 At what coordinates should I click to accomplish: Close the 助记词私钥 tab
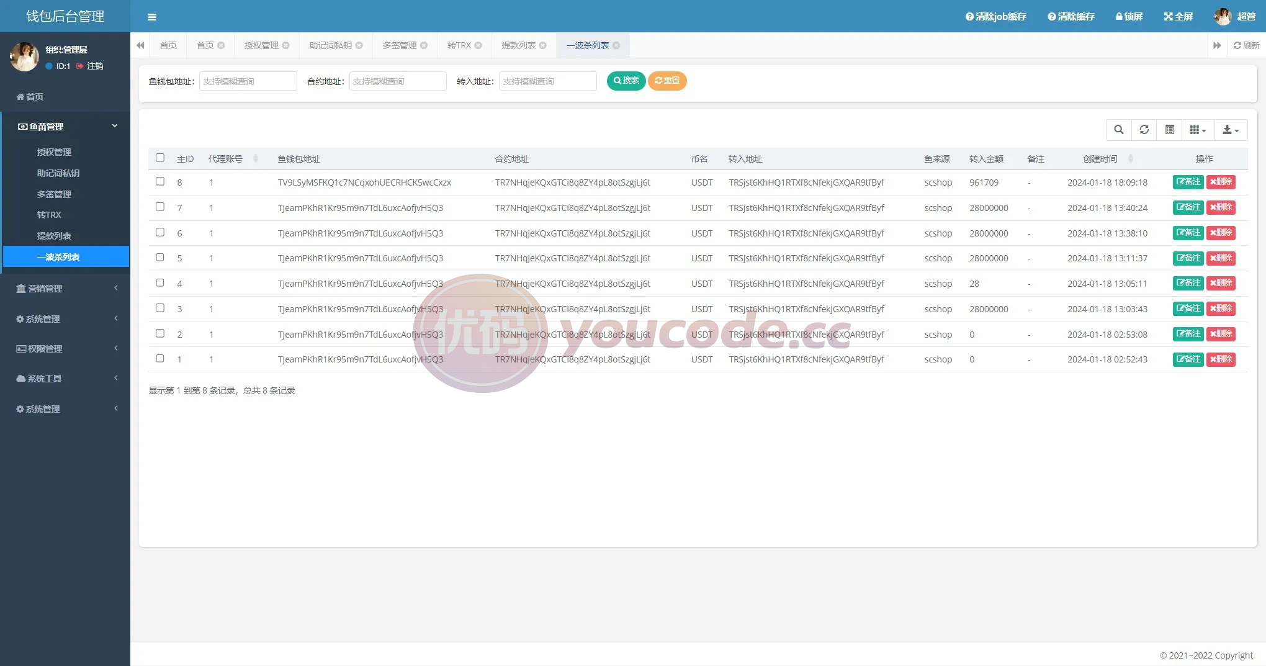(359, 45)
